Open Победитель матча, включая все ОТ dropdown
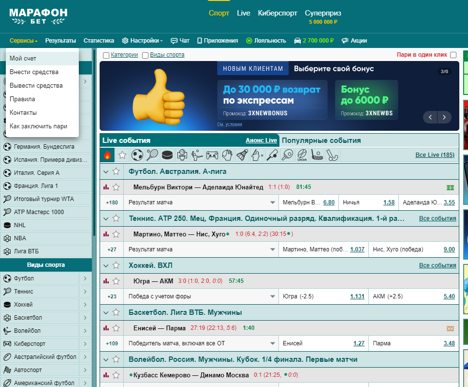Screen dimensions: 468x387 point(201,343)
